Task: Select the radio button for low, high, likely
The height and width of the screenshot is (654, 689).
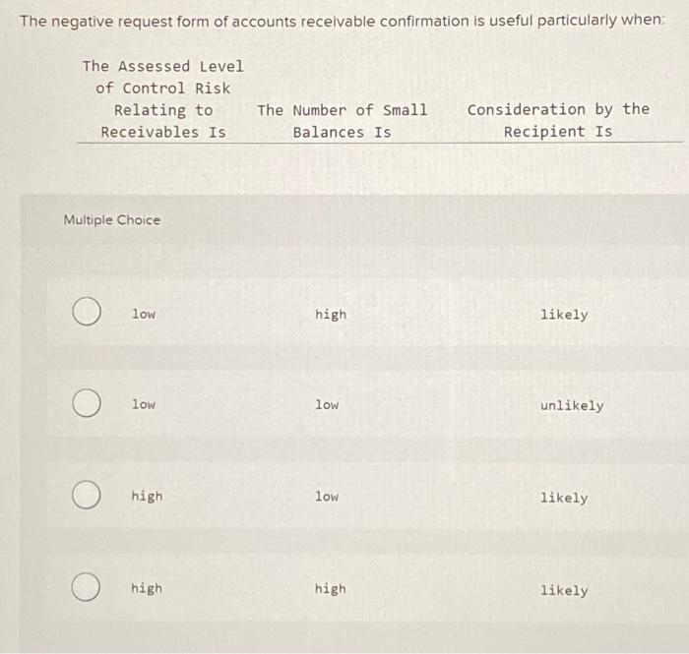Action: (x=87, y=311)
